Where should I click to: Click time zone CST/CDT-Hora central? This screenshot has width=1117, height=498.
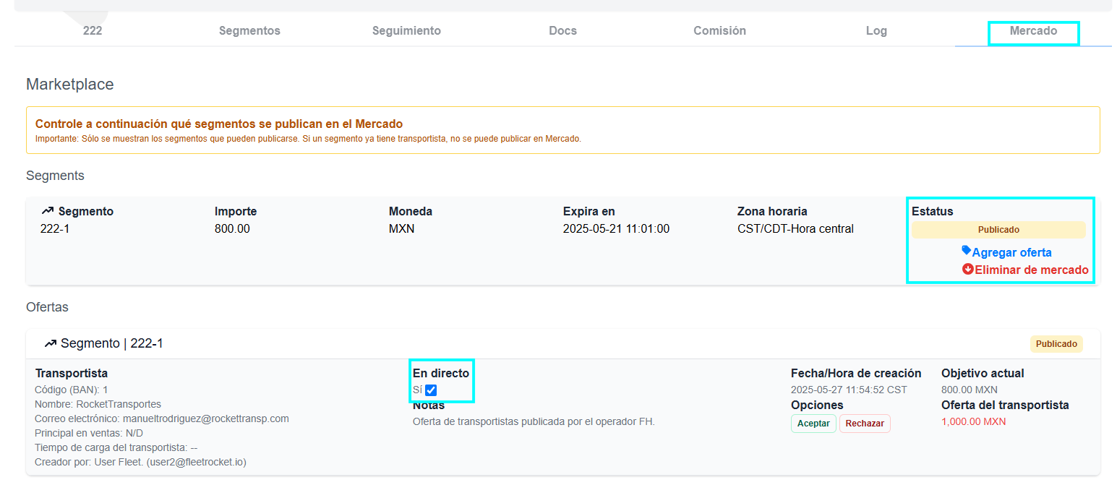click(795, 229)
